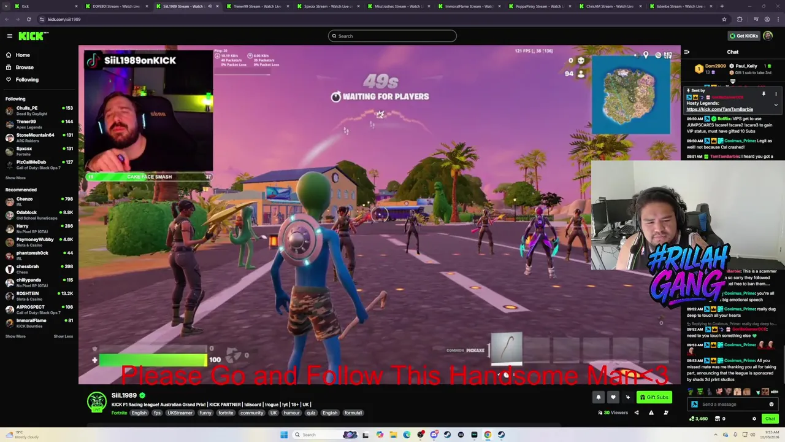Open Following in sidebar
This screenshot has height=442, width=785.
click(27, 80)
